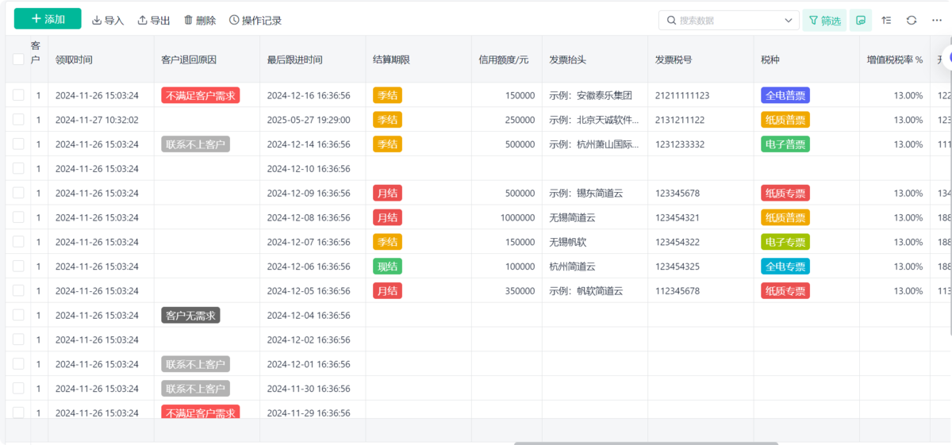Image resolution: width=952 pixels, height=445 pixels.
Task: Check the row followed up 2024-12-08 16:36:56
Action: (18, 217)
